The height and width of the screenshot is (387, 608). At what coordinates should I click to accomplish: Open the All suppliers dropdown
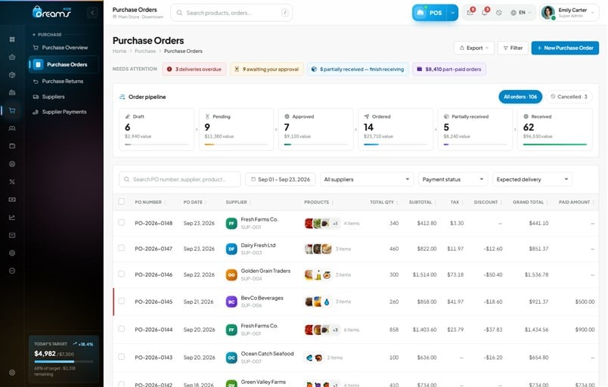(367, 179)
